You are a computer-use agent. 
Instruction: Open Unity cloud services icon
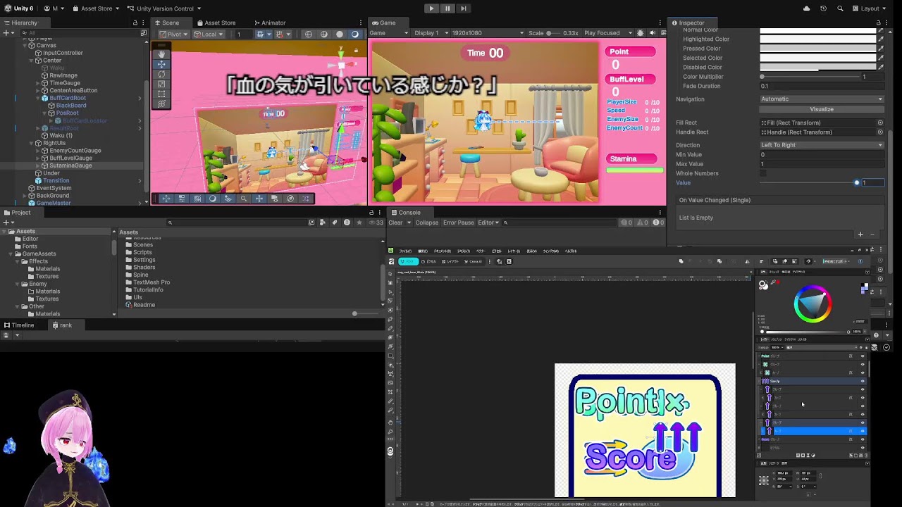(807, 8)
